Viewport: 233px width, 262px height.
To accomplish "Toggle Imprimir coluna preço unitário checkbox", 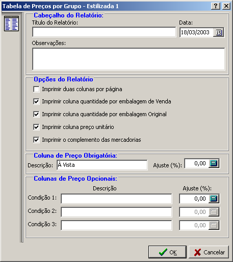I will pos(36,127).
